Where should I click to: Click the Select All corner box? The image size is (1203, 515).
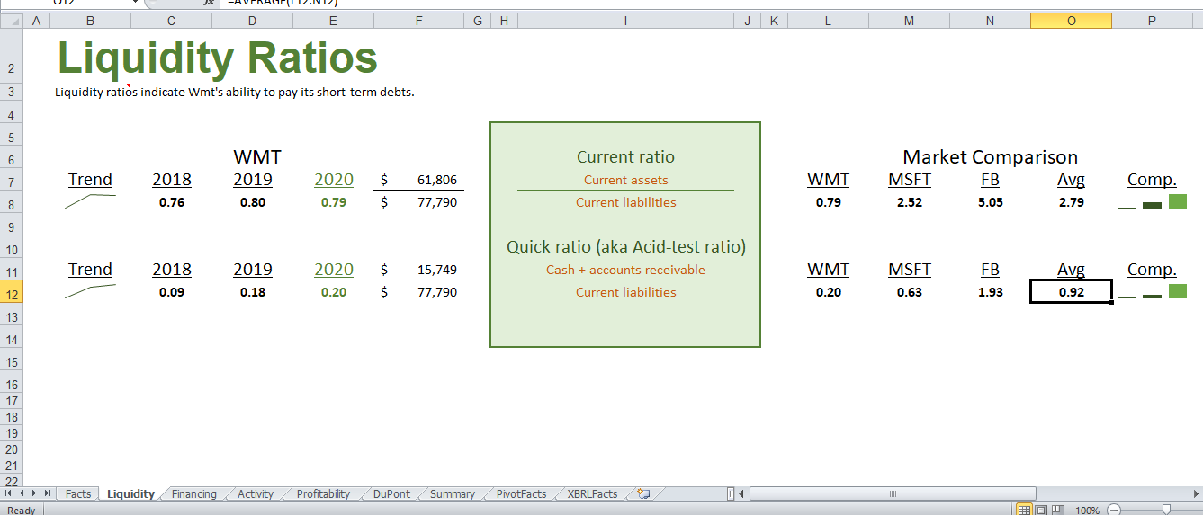click(10, 20)
